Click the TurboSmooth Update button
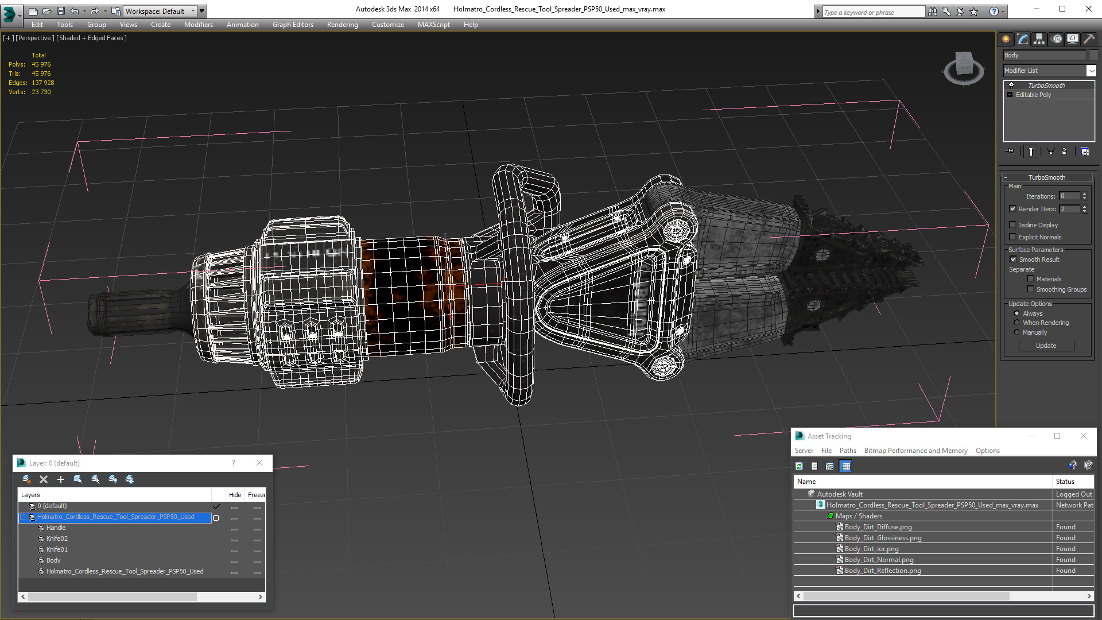Image resolution: width=1102 pixels, height=620 pixels. coord(1046,346)
